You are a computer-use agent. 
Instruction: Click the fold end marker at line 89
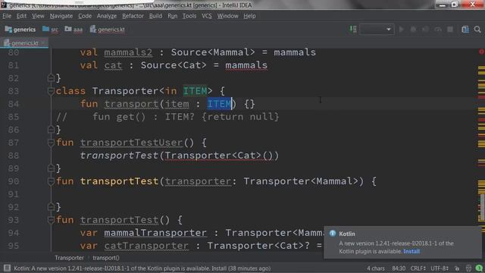point(51,168)
